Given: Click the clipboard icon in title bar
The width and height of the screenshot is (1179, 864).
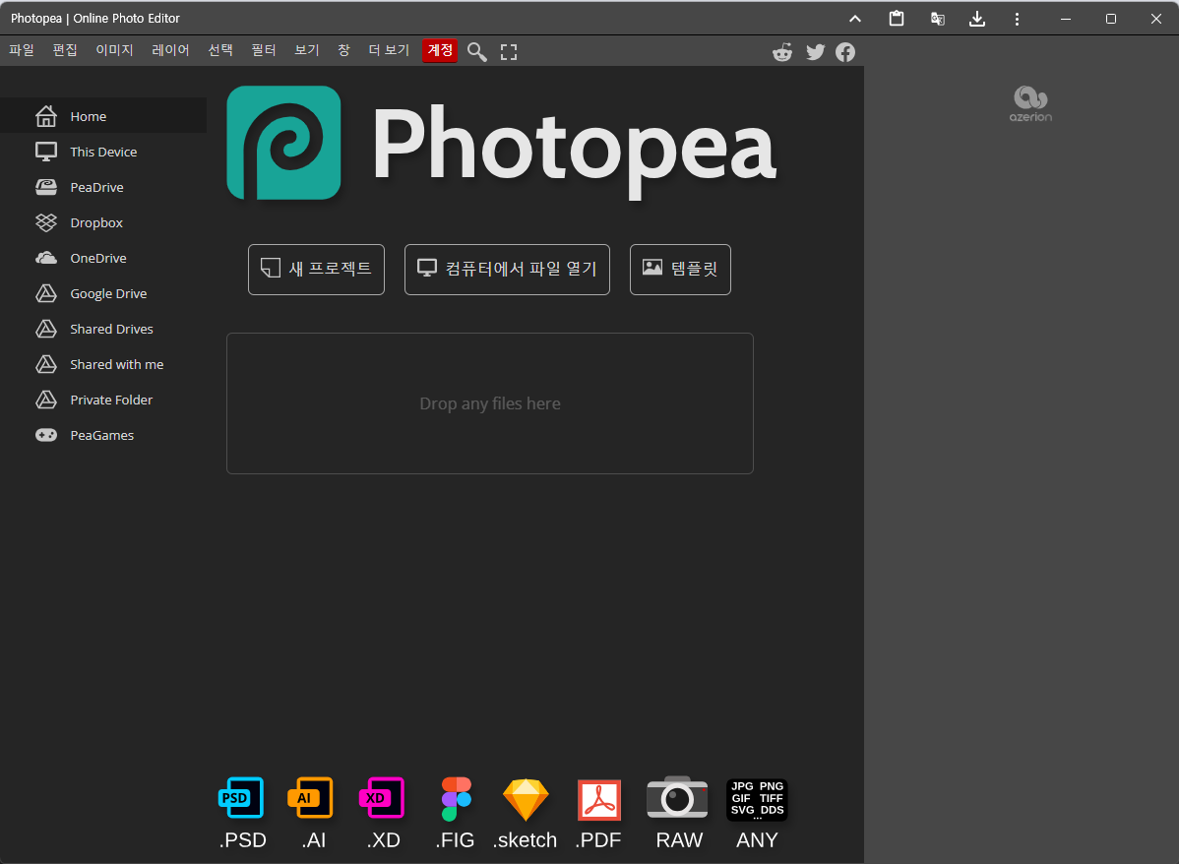Looking at the screenshot, I should pyautogui.click(x=897, y=19).
